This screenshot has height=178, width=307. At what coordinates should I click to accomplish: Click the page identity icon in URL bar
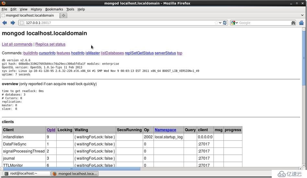pos(22,23)
